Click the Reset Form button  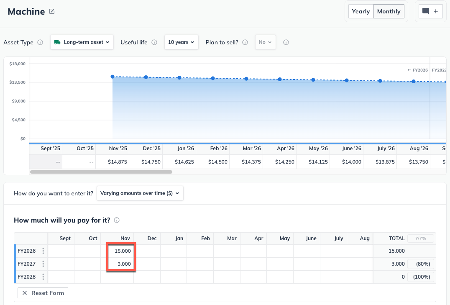[43, 293]
